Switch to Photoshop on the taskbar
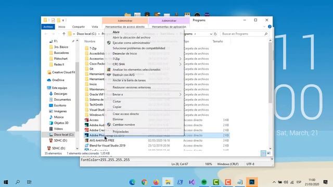The image size is (333, 187). click(x=252, y=182)
